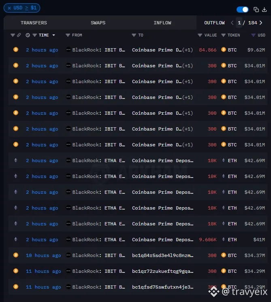Open BlackRock ETHA sender in 9.606K row
Screen dimensions: 271x302
[x=99, y=240]
